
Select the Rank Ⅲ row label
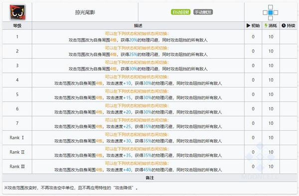click(17, 167)
